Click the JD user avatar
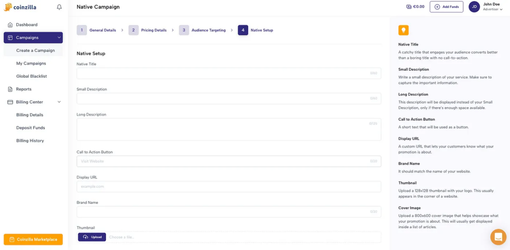 click(474, 7)
